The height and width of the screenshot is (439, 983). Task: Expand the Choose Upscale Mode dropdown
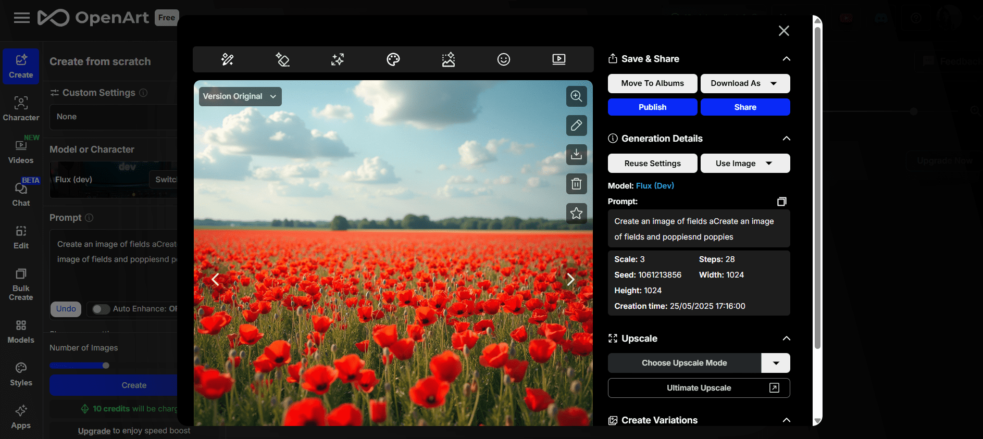pyautogui.click(x=776, y=363)
